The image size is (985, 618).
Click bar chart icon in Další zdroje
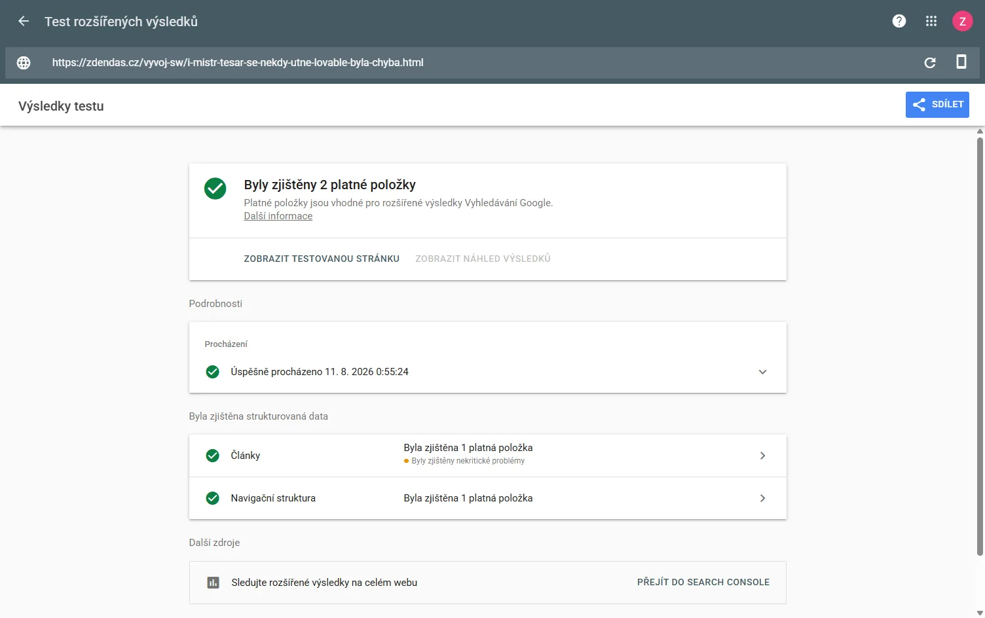[213, 583]
